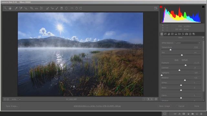Open the Basic panel flyout menu
207x116 pixels.
[203, 38]
